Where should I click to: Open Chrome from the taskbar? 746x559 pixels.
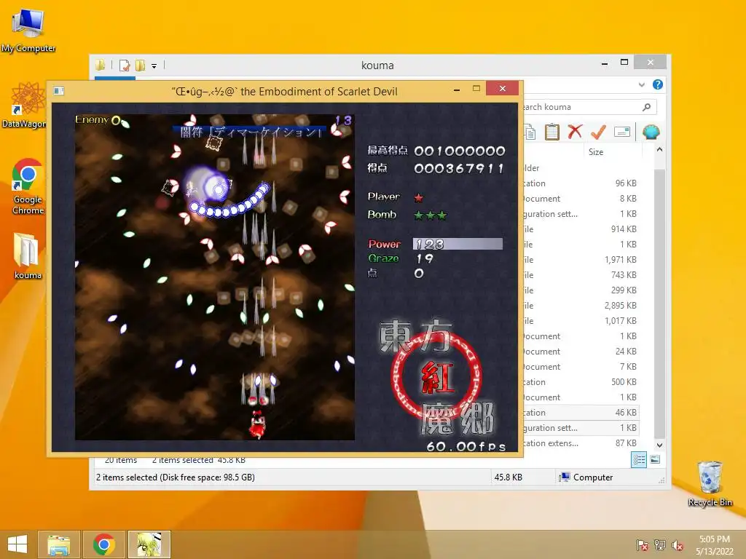tap(103, 544)
